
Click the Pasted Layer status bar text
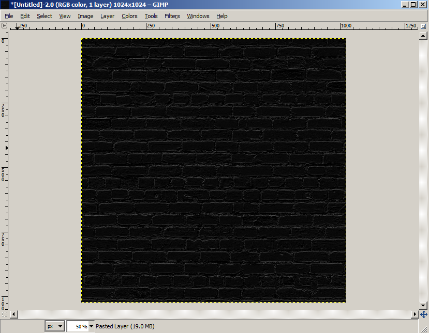point(125,326)
